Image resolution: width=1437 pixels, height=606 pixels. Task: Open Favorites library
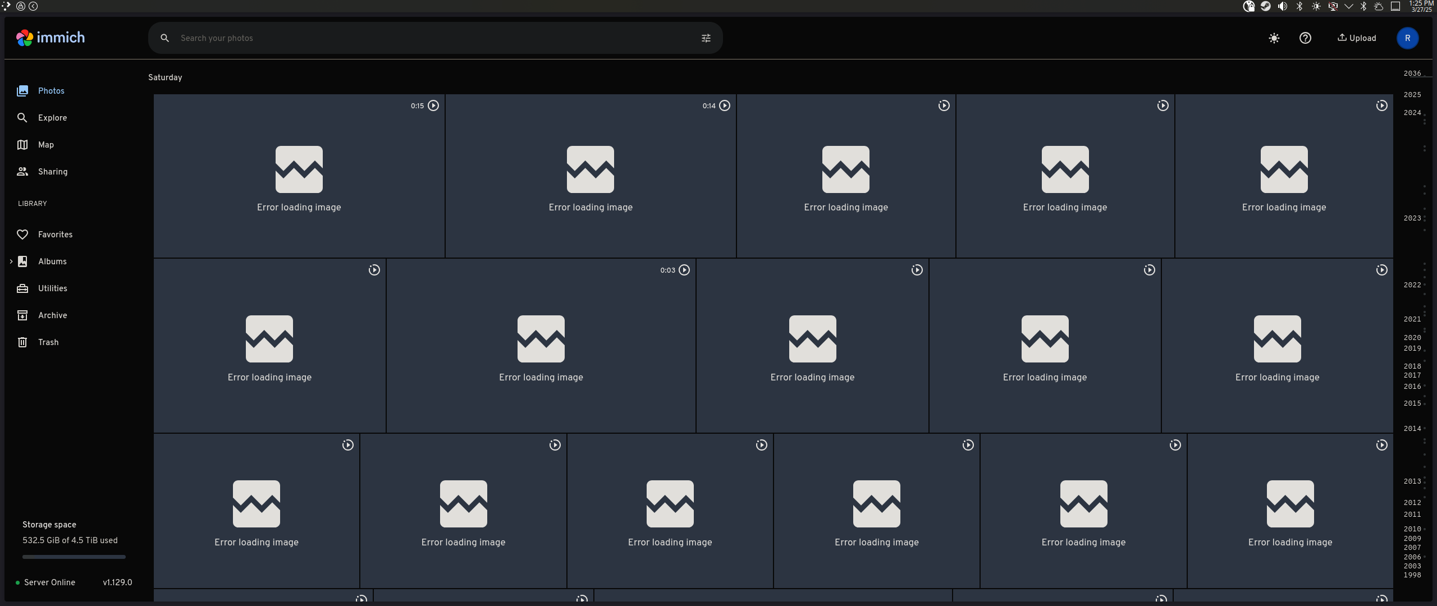[55, 235]
